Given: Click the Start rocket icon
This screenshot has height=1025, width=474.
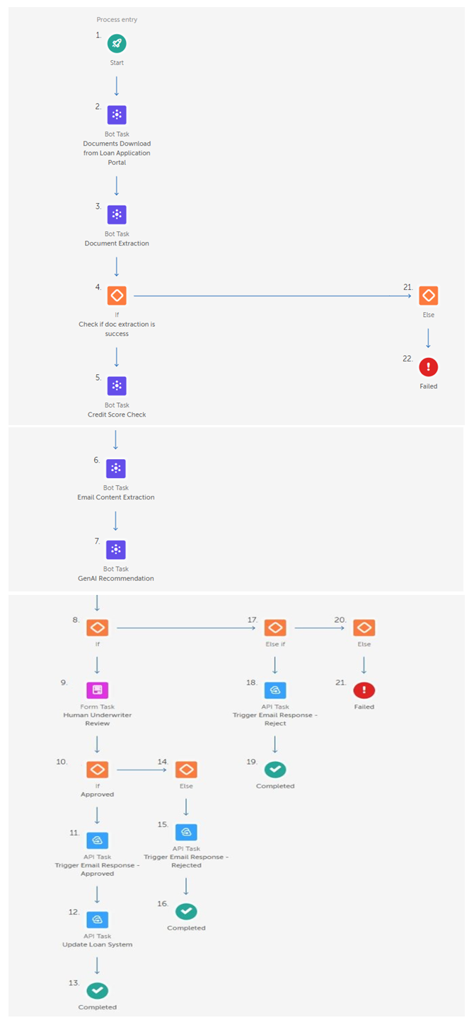Looking at the screenshot, I should click(117, 44).
